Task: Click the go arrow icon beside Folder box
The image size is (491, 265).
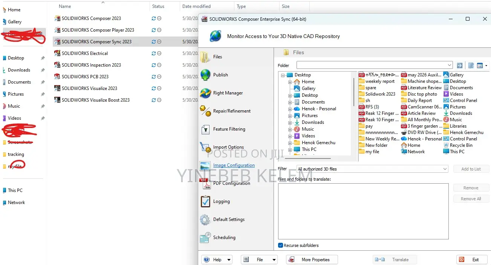Action: pos(459,65)
